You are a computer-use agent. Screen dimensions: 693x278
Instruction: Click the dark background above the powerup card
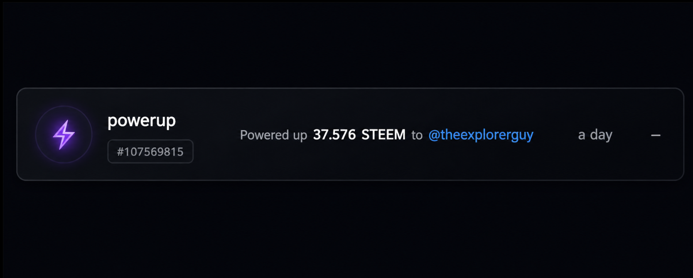click(x=346, y=44)
